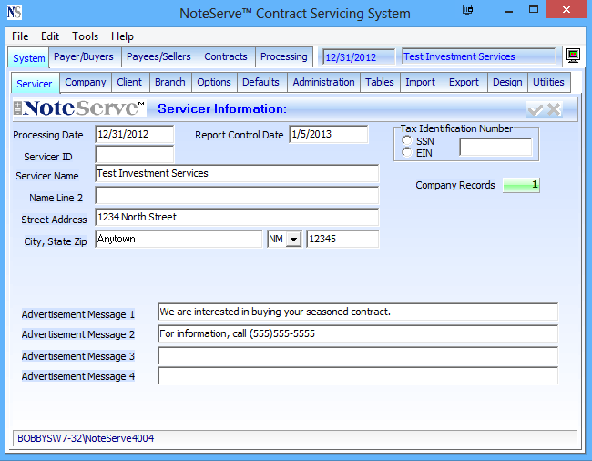
Task: Open the File menu
Action: pos(20,36)
